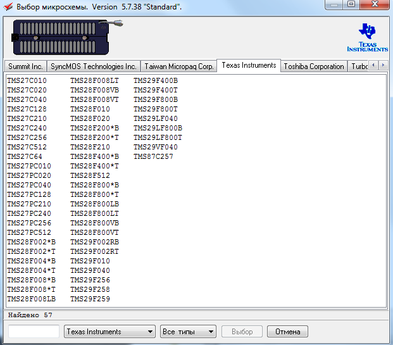This screenshot has width=393, height=345.
Task: Select chip TMS27C210
Action: coord(27,118)
